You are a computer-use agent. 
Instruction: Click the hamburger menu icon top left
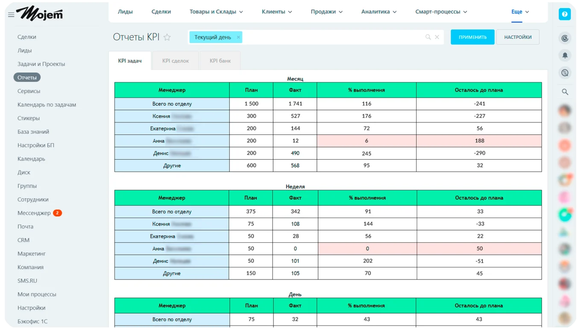[x=11, y=13]
